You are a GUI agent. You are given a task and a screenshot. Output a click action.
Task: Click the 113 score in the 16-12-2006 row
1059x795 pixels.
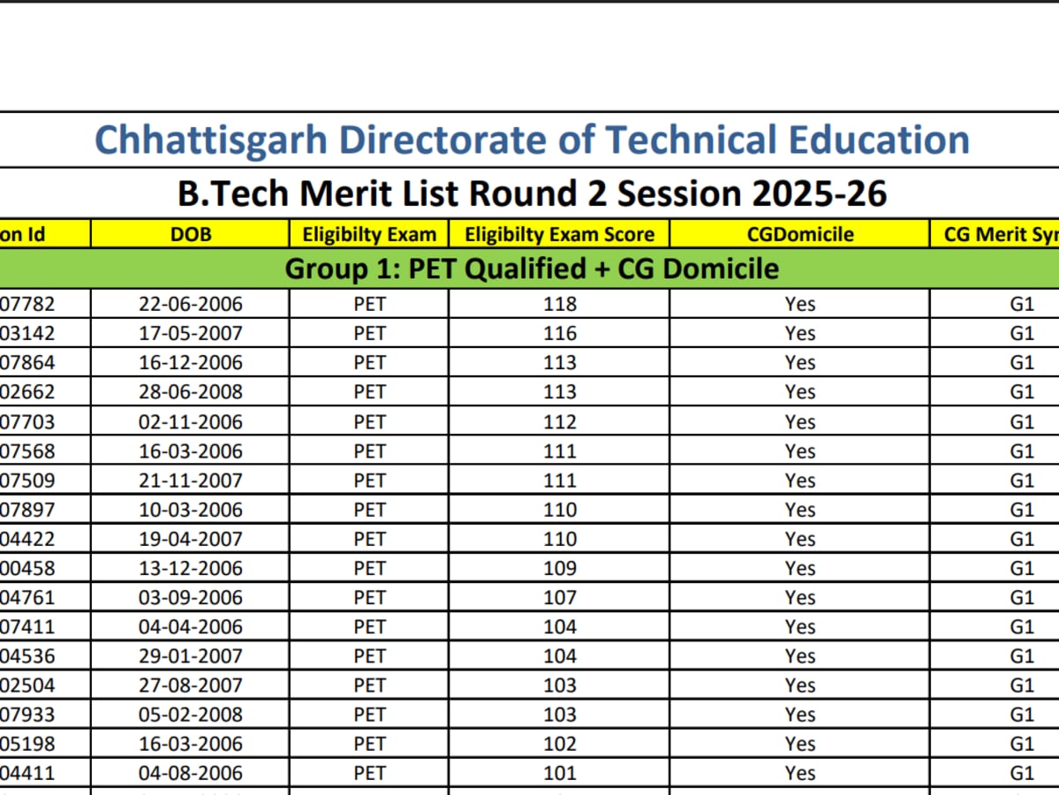click(x=560, y=363)
